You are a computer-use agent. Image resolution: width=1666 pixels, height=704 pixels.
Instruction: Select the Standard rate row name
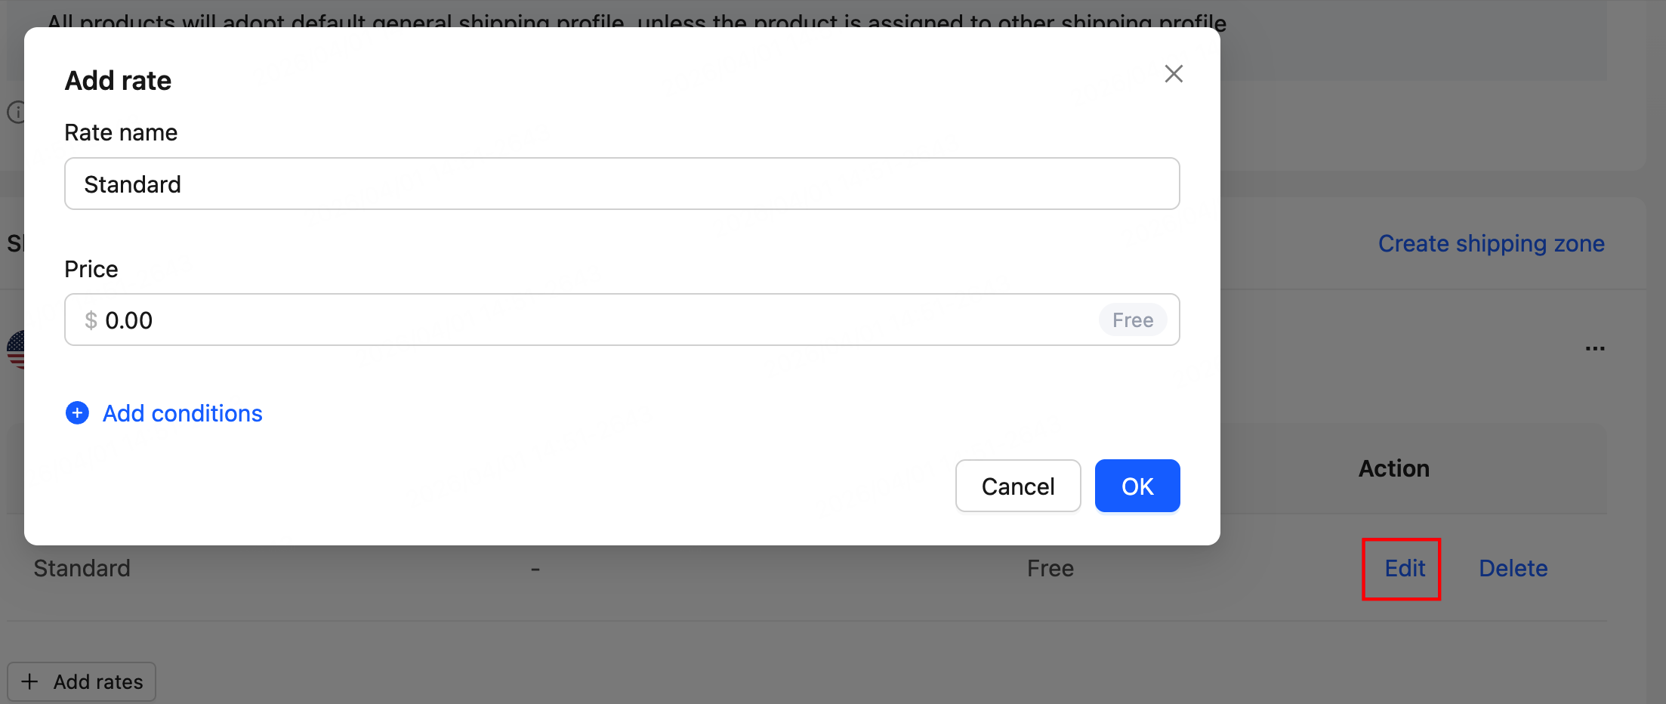(x=82, y=568)
